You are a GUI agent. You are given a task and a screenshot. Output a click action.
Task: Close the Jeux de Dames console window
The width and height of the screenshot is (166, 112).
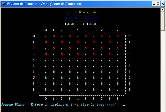click(163, 4)
